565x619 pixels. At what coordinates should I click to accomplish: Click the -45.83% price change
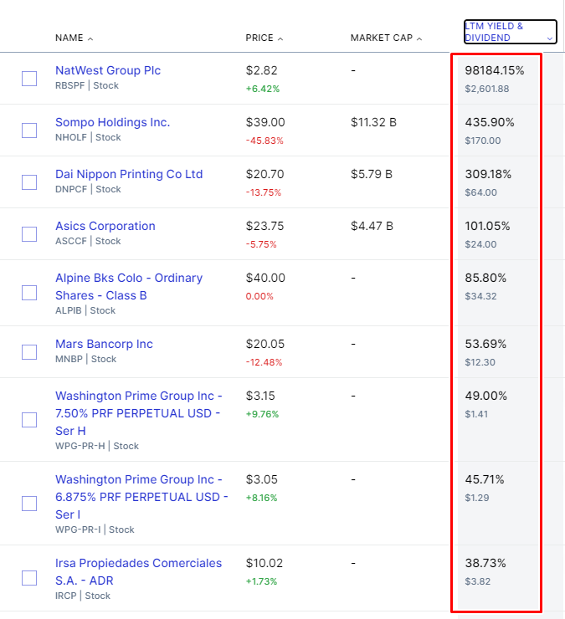265,141
